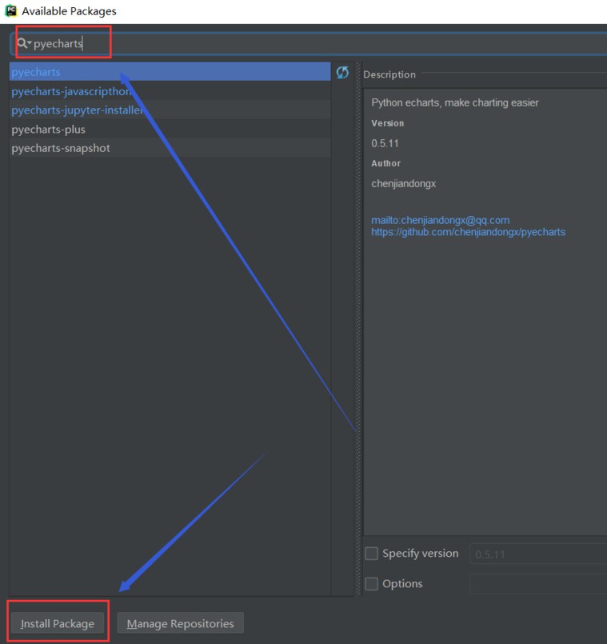Open the GitHub pyecharts repository link
Viewport: 607px width, 644px height.
click(x=468, y=232)
